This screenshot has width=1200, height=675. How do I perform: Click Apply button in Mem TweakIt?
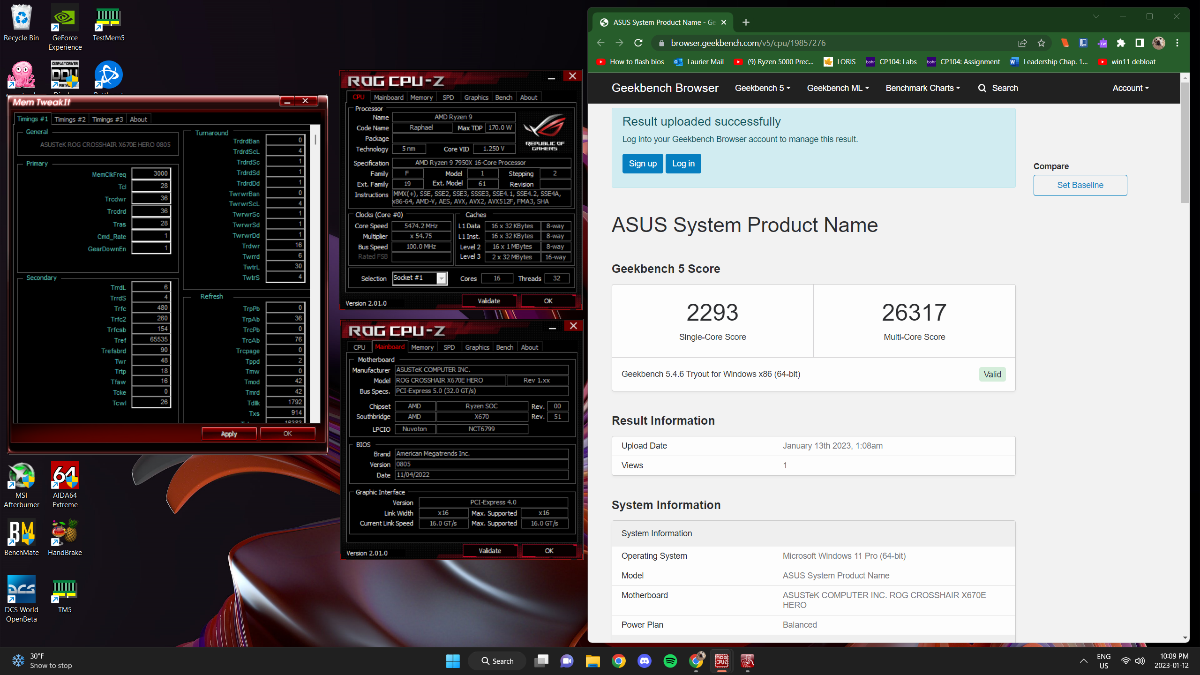pos(229,434)
